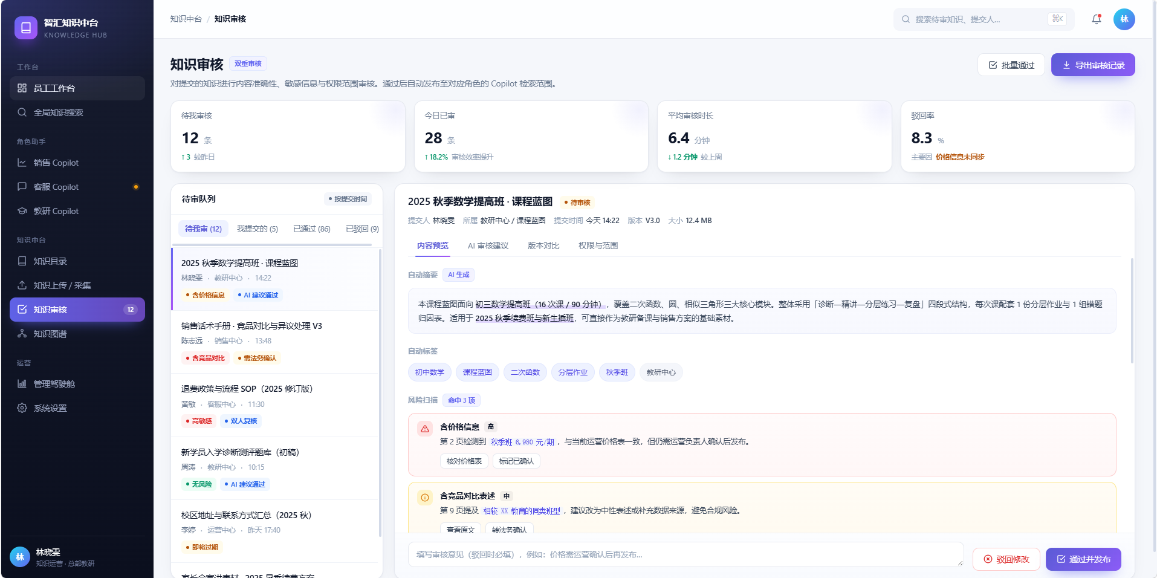This screenshot has width=1157, height=578.
Task: Open 知识上传 / 采集 page
Action: tap(77, 285)
